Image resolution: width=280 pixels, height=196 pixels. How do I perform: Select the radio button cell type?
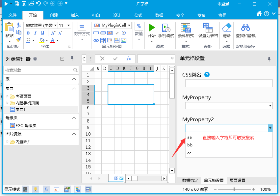pos(124,33)
